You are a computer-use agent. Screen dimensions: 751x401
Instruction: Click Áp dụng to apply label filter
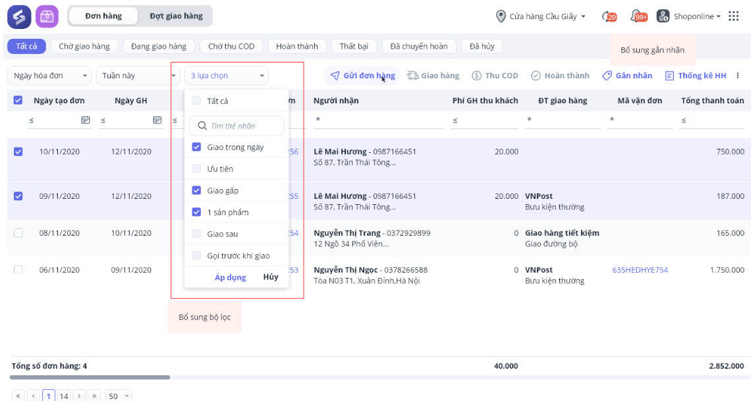click(230, 277)
